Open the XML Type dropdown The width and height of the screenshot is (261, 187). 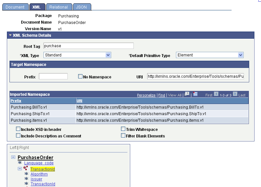point(77,55)
